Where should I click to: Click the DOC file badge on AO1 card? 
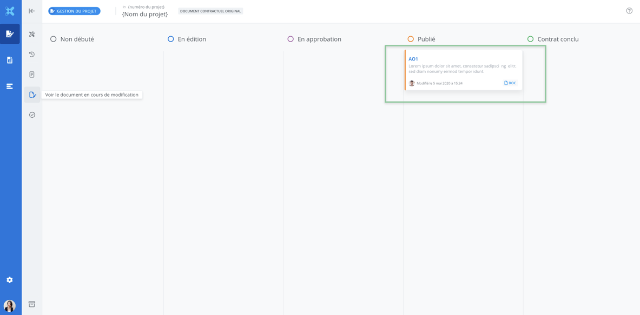(510, 83)
